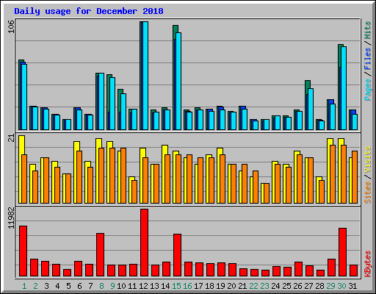The image size is (376, 294).
Task: Click day label '7' on the x-axis
Action: 90,286
